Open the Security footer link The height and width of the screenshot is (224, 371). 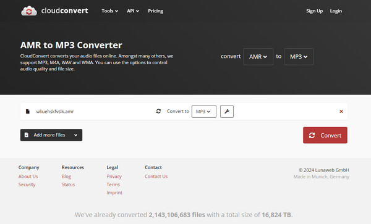point(27,185)
